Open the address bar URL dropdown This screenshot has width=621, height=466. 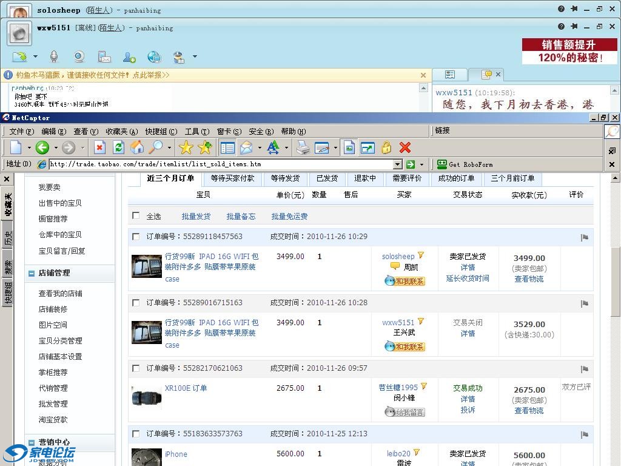pyautogui.click(x=399, y=164)
